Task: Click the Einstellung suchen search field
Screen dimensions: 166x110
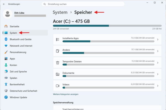Action: point(83,4)
